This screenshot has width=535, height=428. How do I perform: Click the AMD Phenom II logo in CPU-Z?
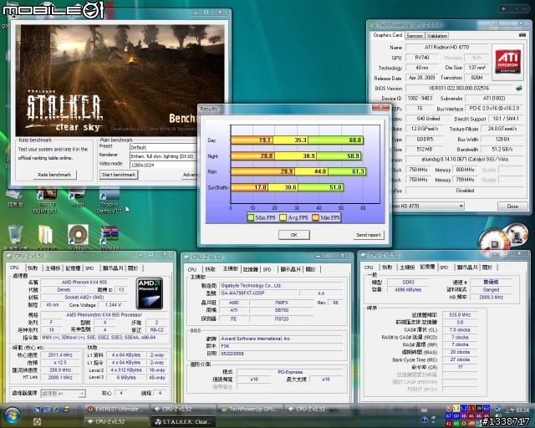click(x=150, y=293)
